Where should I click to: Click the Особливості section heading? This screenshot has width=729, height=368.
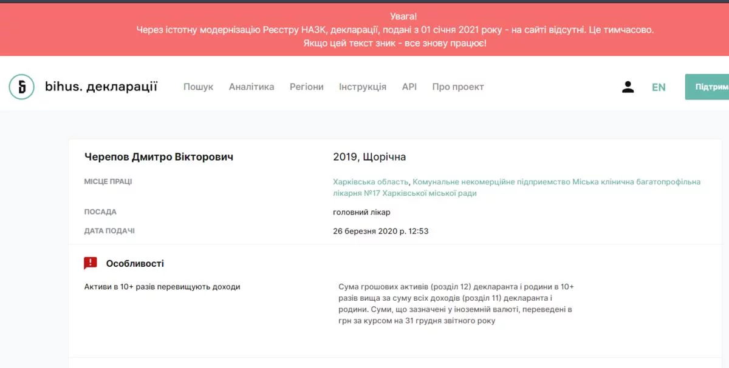(135, 264)
